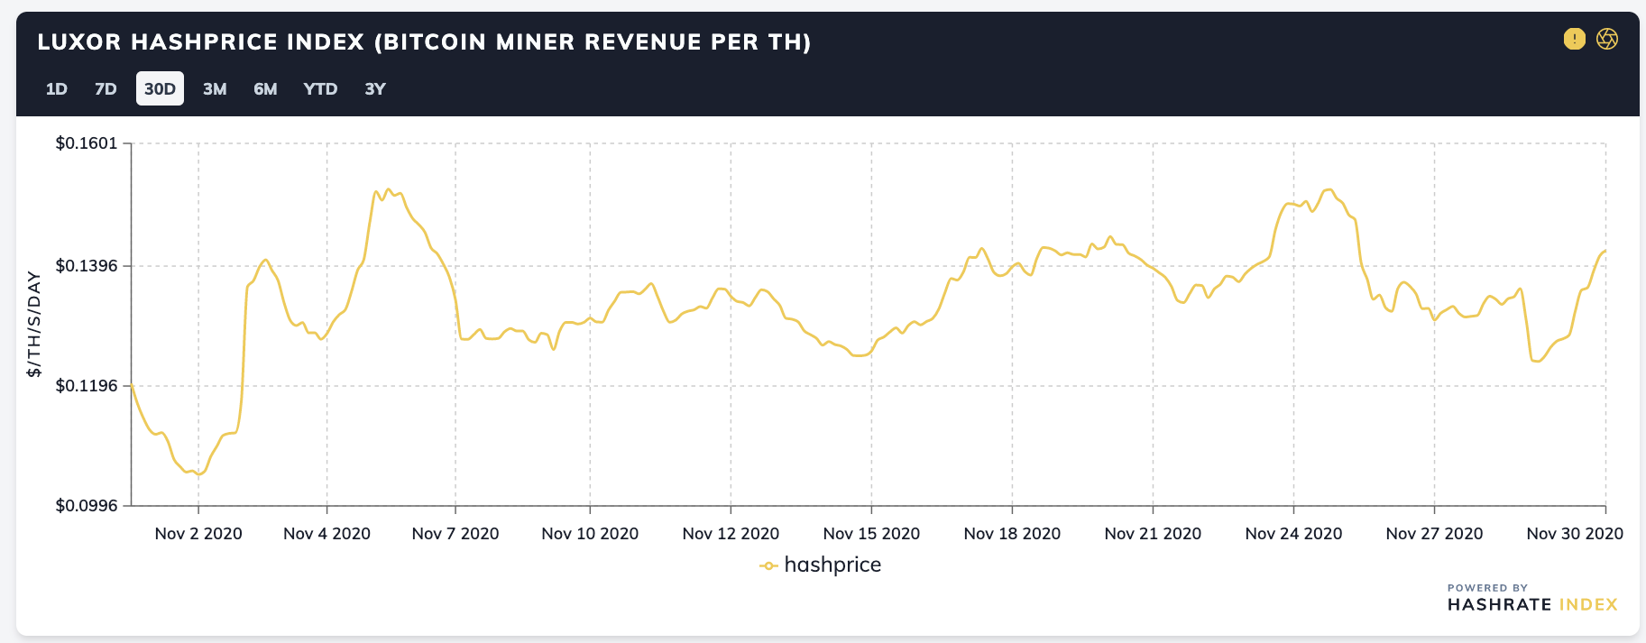Switch to the 6M time range

[x=265, y=88]
